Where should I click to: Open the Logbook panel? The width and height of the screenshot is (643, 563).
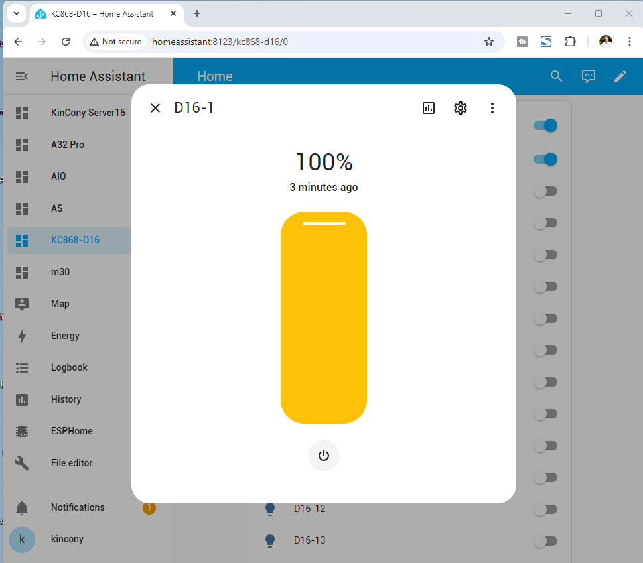pos(69,367)
